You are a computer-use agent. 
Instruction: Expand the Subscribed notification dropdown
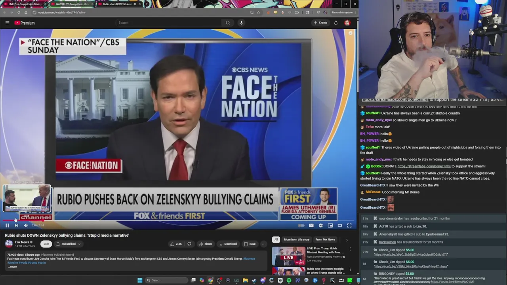click(x=68, y=244)
